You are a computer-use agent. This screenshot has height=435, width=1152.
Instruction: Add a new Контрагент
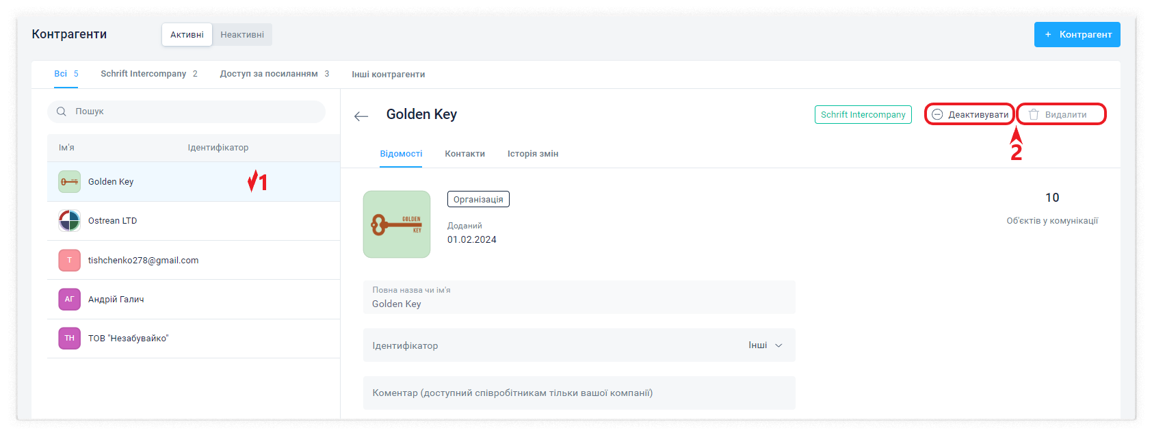(1077, 35)
